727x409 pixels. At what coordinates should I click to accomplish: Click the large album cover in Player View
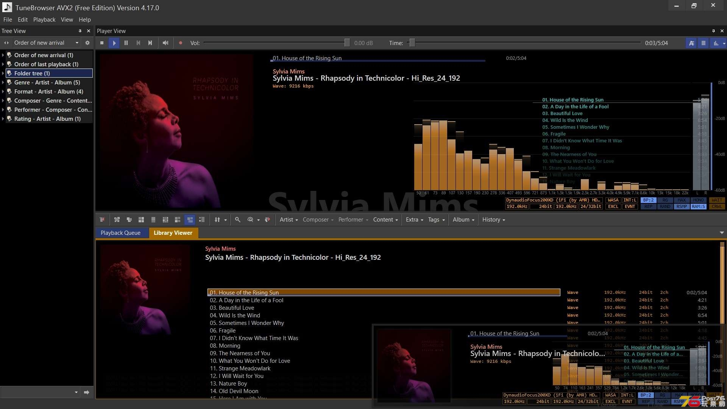(177, 131)
